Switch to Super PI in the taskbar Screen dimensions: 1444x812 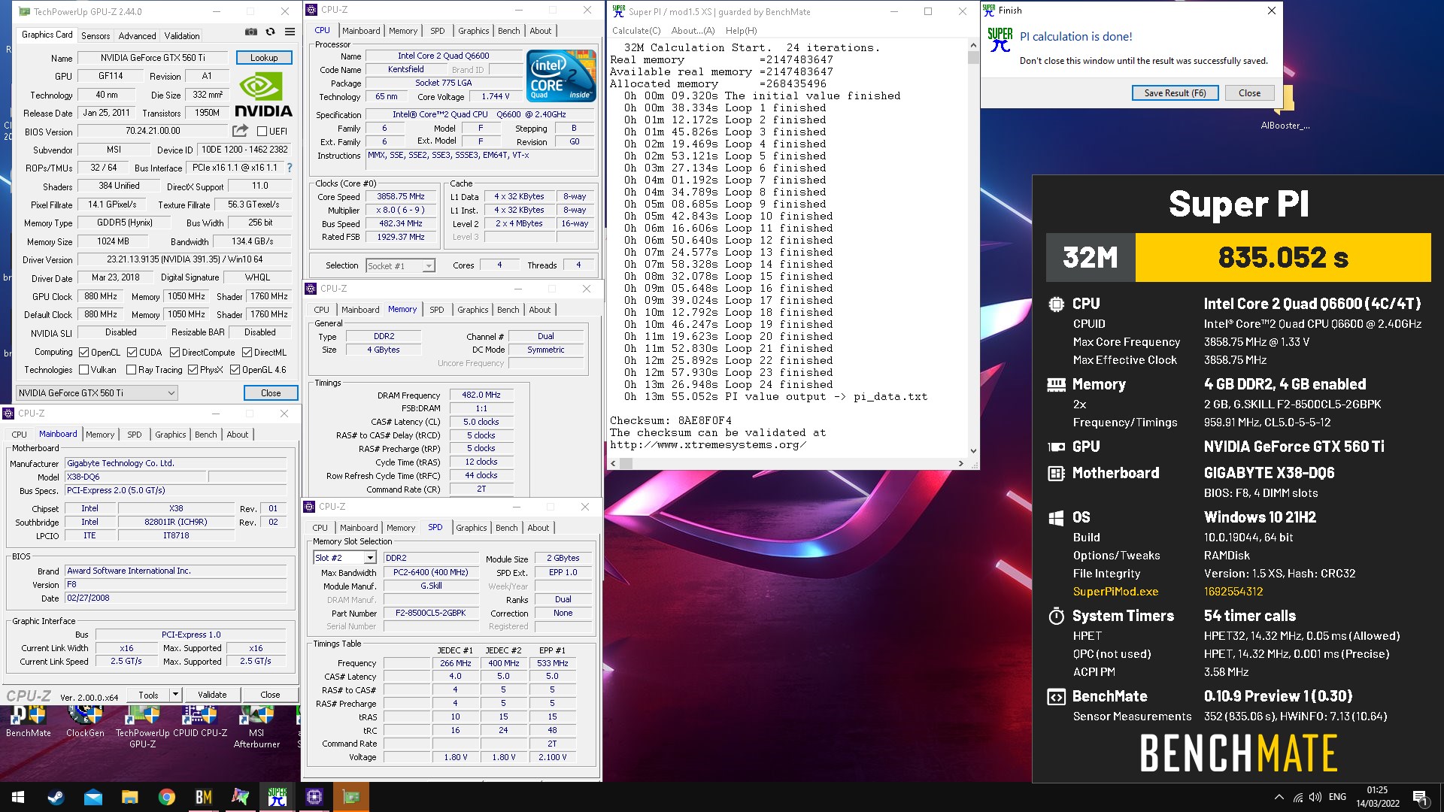(x=277, y=797)
